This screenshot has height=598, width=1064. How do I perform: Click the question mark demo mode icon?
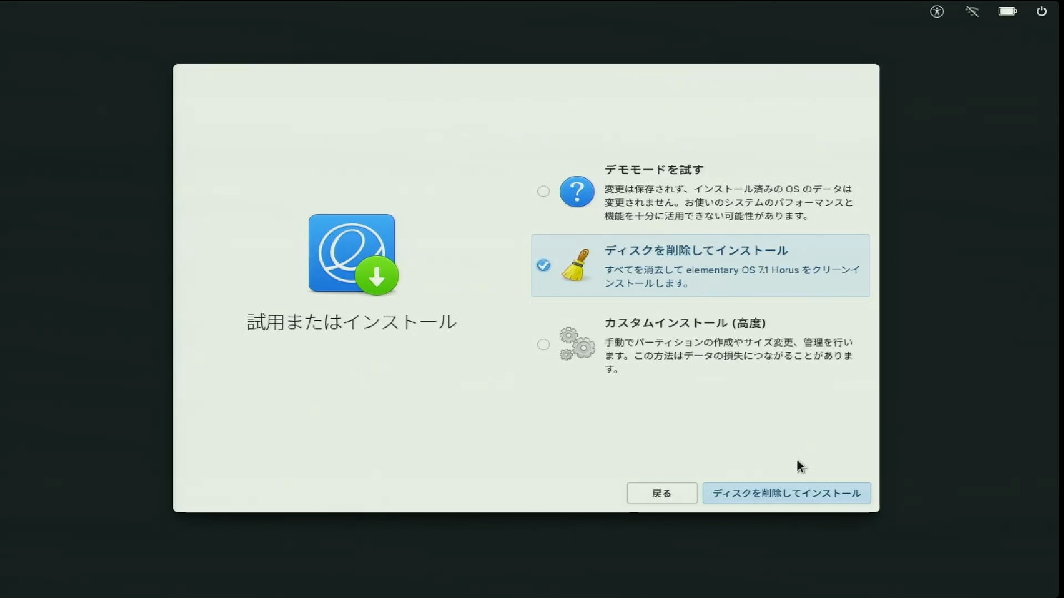577,192
